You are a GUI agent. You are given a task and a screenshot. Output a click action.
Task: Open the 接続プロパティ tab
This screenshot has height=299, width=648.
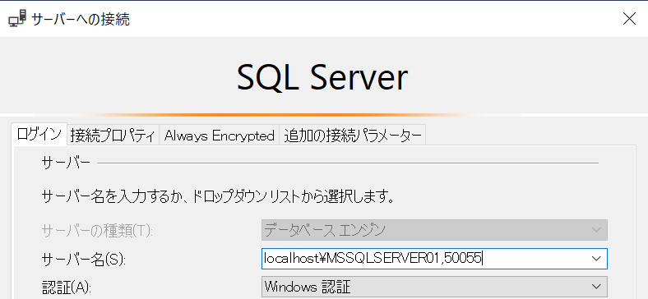[113, 136]
